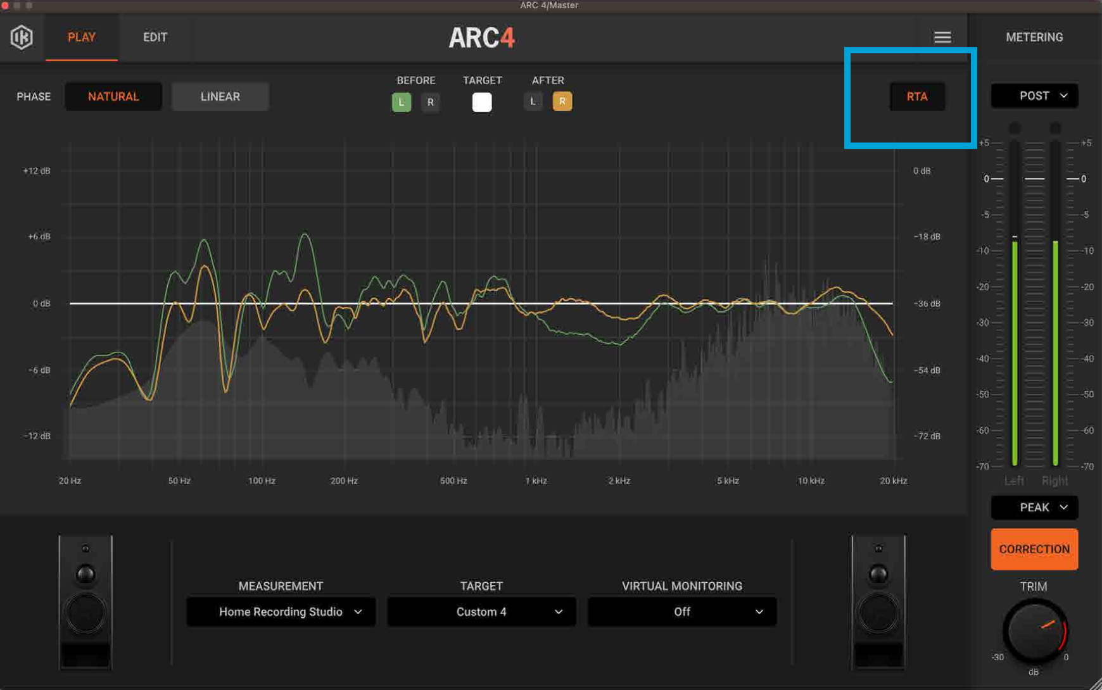This screenshot has height=690, width=1102.
Task: Toggle BEFORE right channel curve
Action: 430,102
